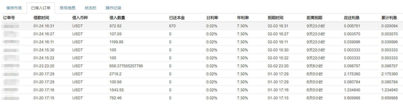The image size is (403, 108).
Task: Select the 已借入订单 tab
Action: click(41, 8)
